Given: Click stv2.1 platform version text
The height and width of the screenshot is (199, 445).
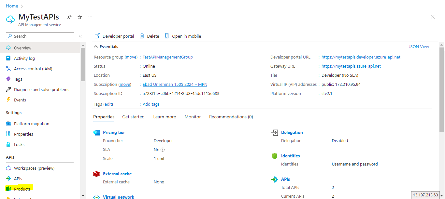Looking at the screenshot, I should coord(327,93).
